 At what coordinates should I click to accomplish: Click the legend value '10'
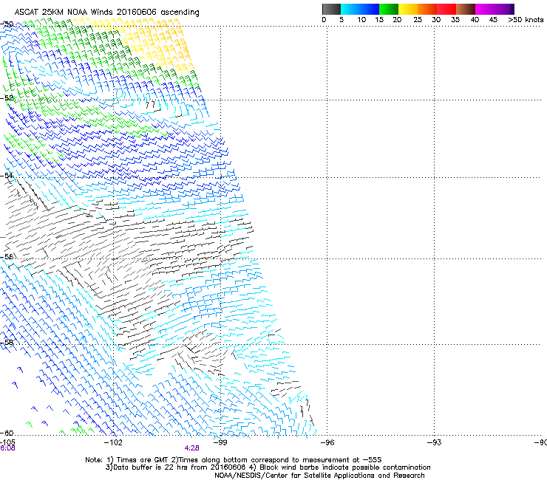click(x=361, y=20)
